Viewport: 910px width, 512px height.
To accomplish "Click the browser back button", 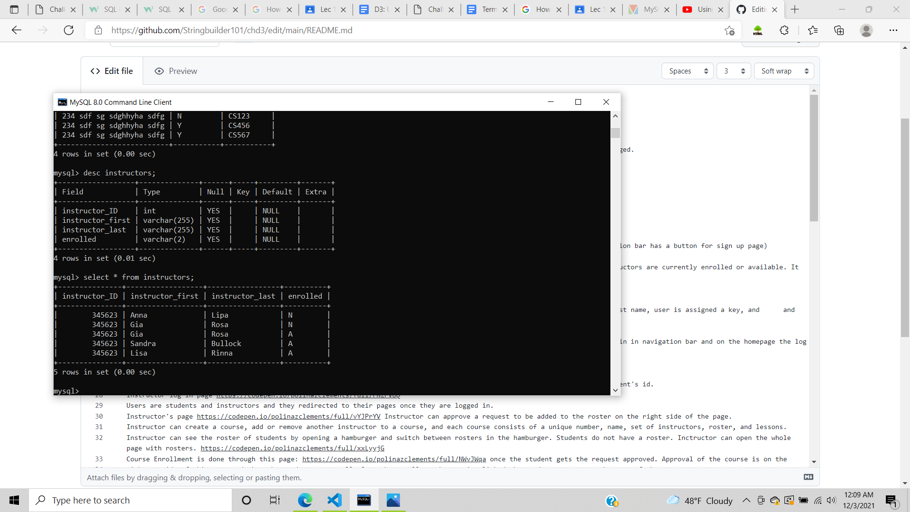I will pyautogui.click(x=17, y=30).
